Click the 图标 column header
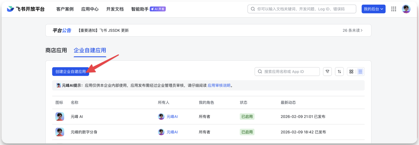Viewport: 419px width, 145px height. click(x=59, y=103)
